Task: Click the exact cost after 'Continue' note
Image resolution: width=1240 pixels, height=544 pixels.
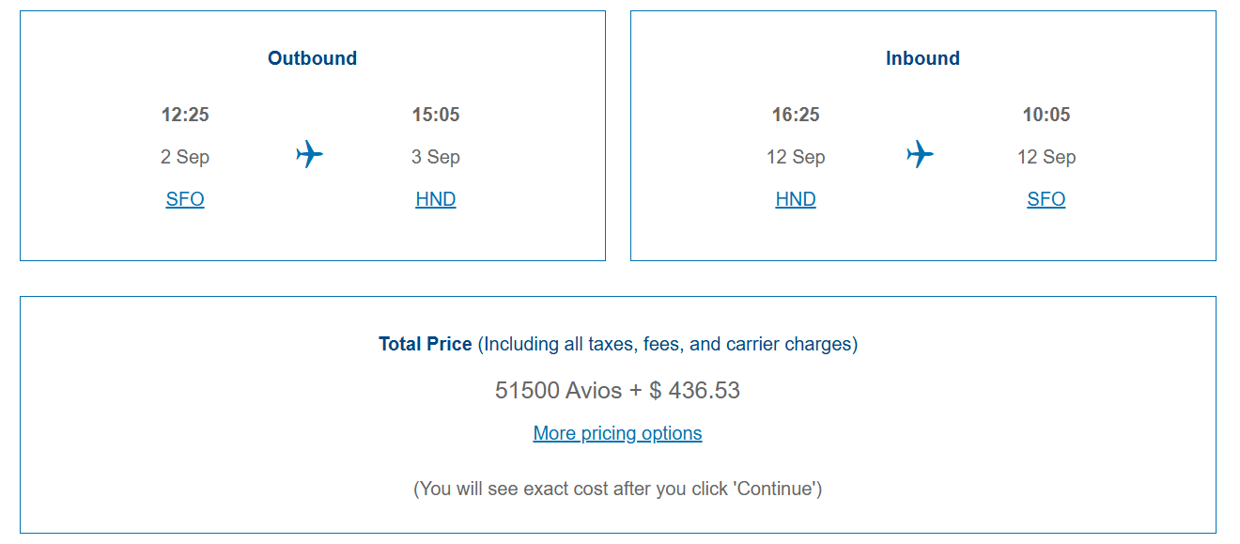Action: pos(617,489)
